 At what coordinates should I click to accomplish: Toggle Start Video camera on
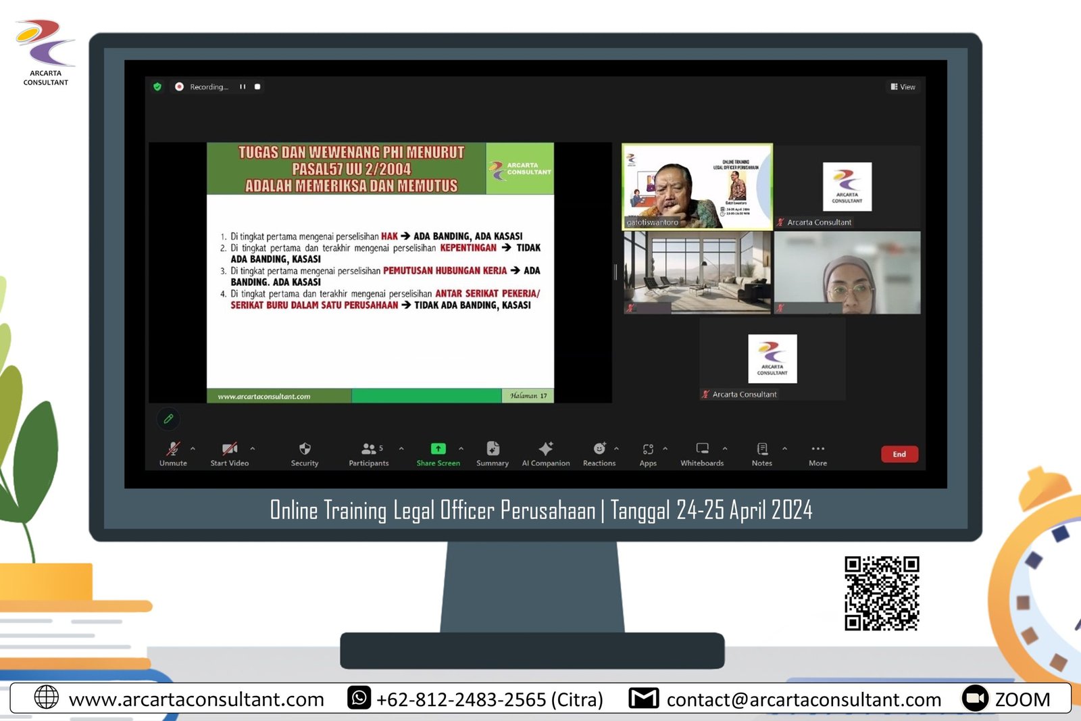(x=229, y=449)
